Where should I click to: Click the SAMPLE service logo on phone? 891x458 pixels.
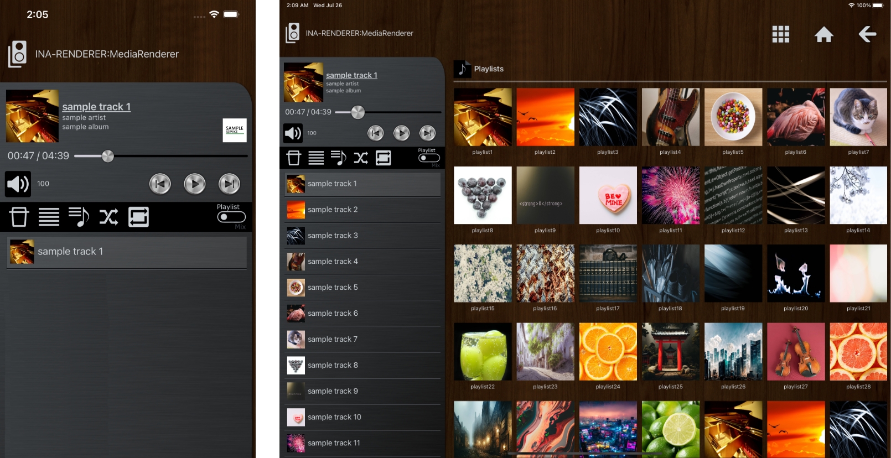[x=235, y=130]
